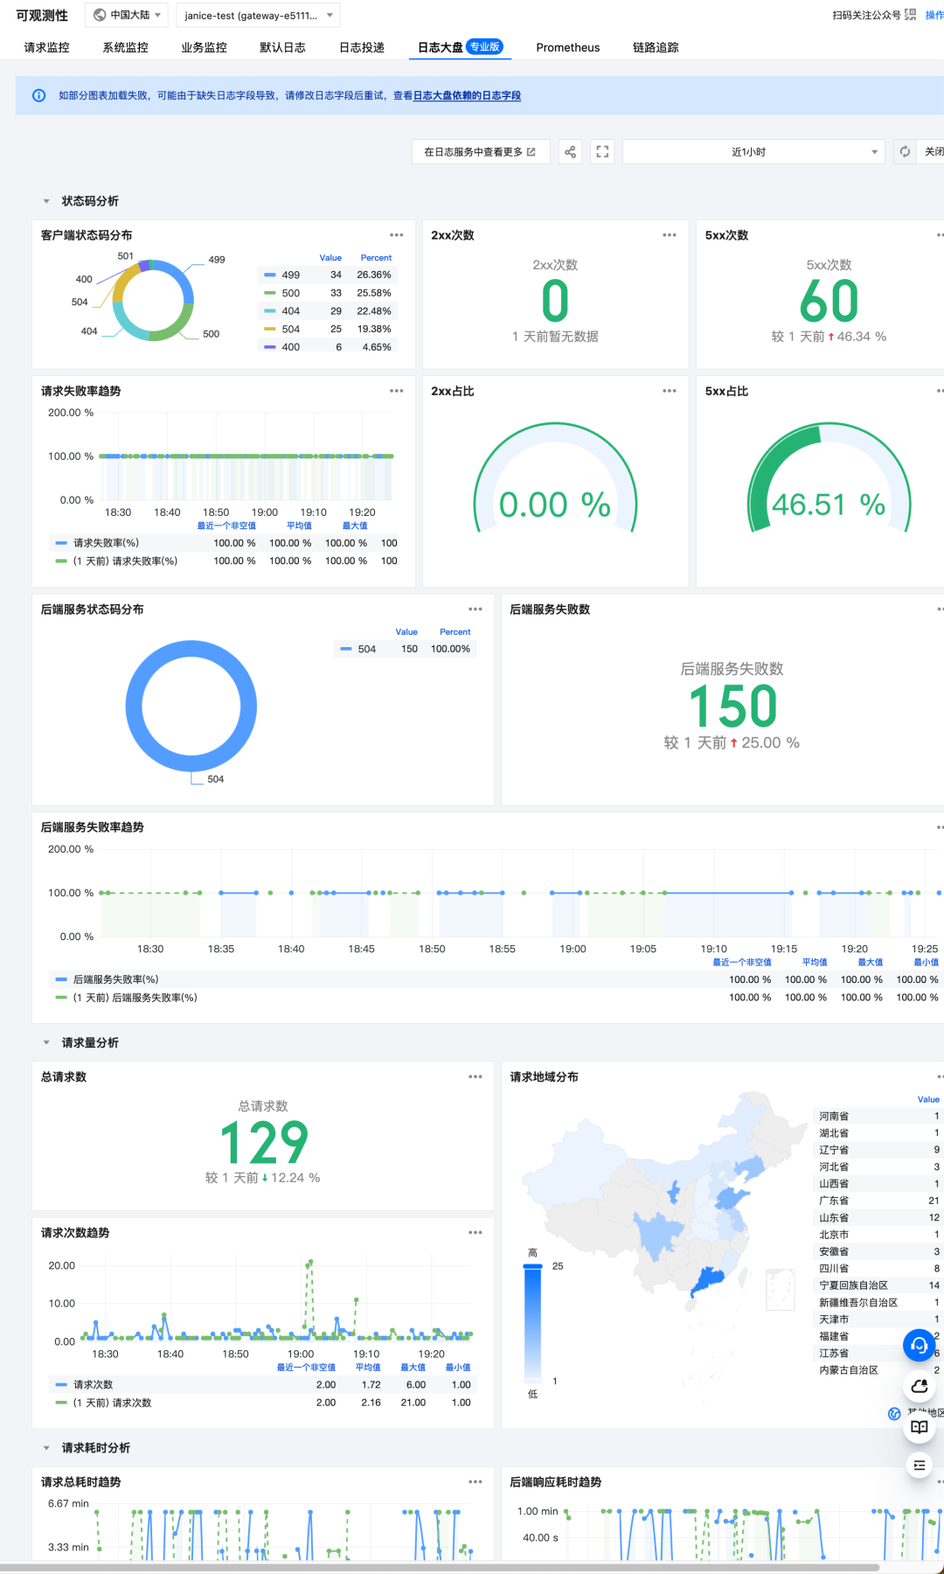Open more options for 2xx次数 panel

pyautogui.click(x=670, y=235)
